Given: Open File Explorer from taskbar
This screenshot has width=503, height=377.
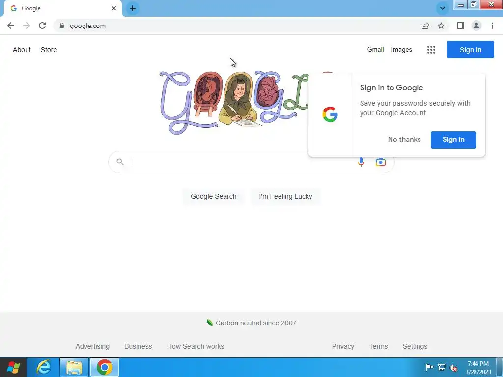Looking at the screenshot, I should coord(74,367).
